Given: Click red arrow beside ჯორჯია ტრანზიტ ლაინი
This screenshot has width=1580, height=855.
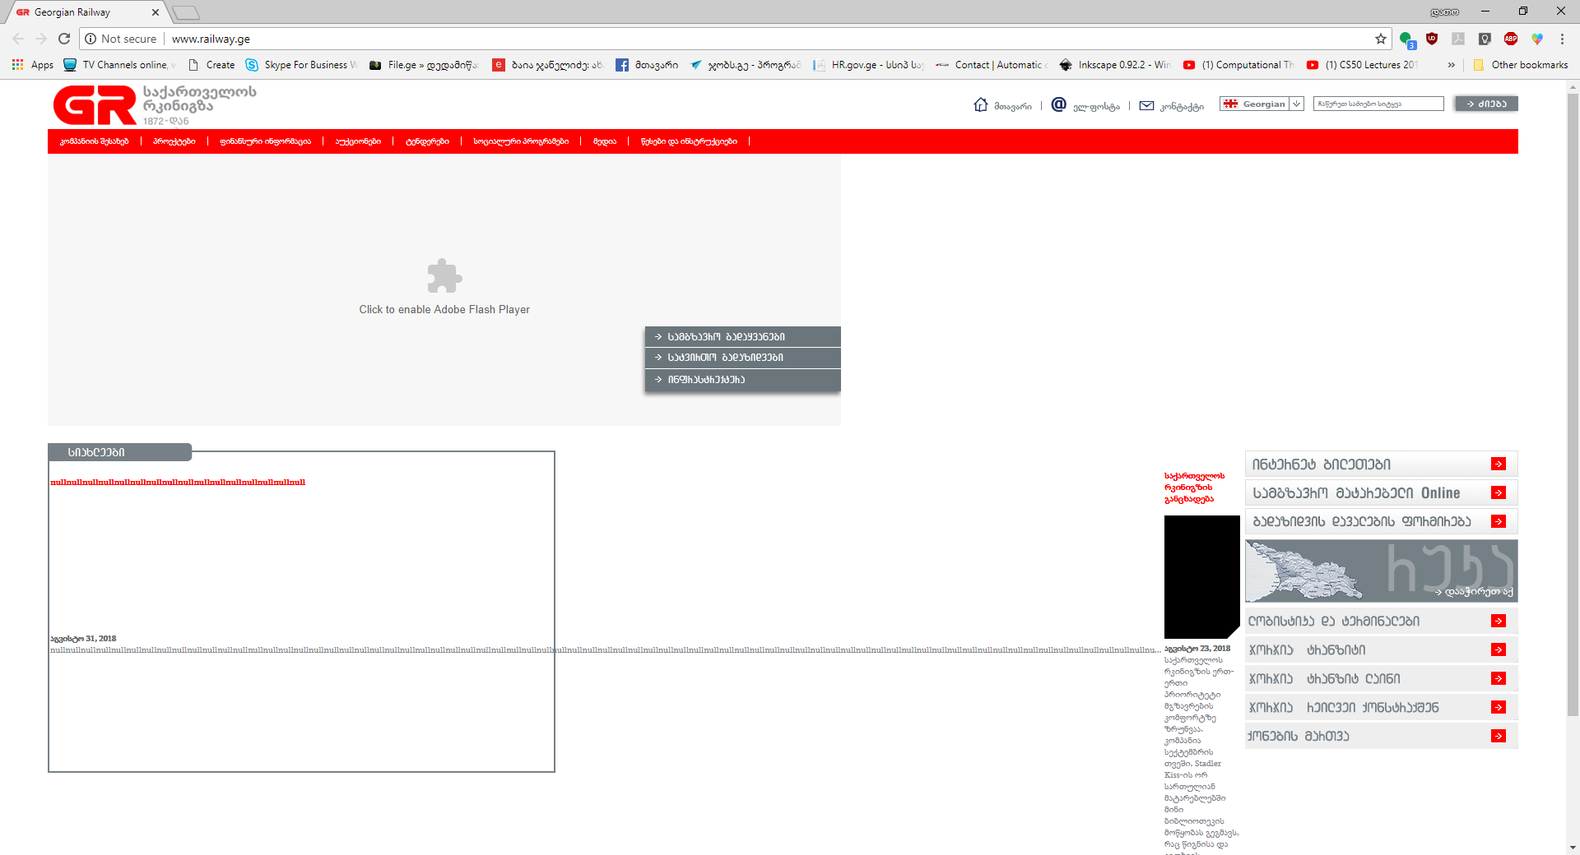Looking at the screenshot, I should point(1499,679).
